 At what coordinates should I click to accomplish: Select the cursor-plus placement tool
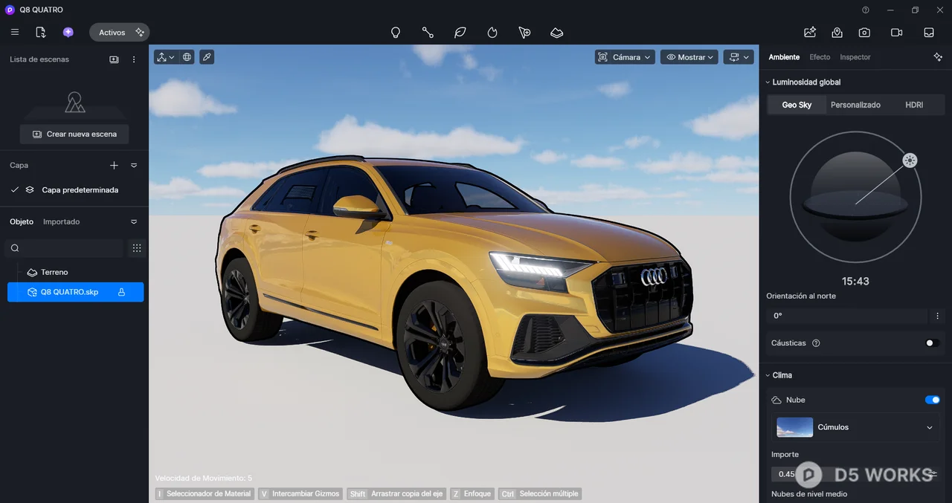pos(524,33)
